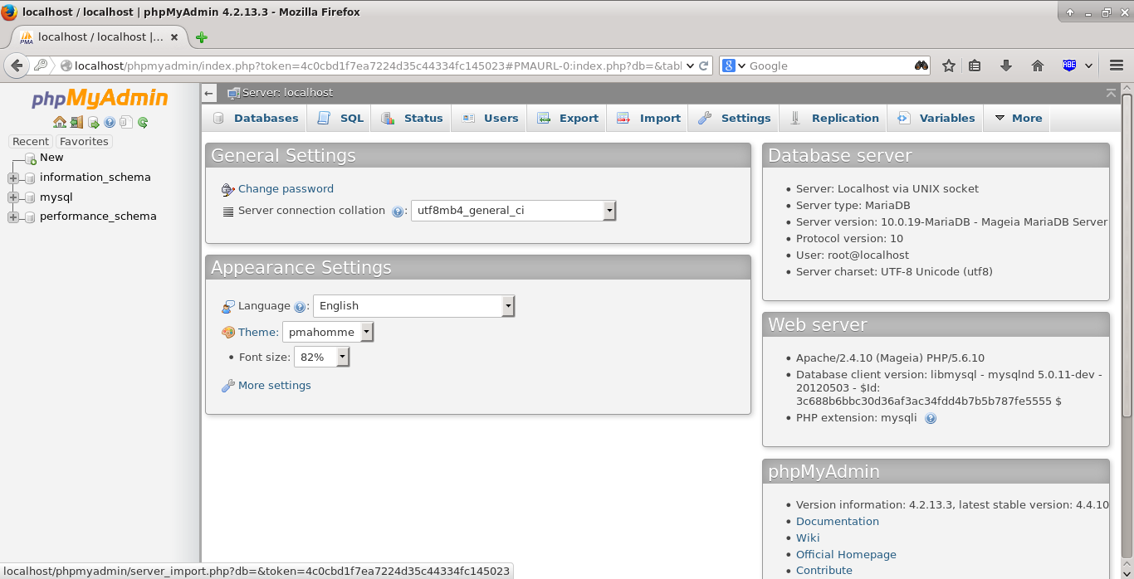Open the Theme dropdown showing pmahomme

(x=328, y=333)
